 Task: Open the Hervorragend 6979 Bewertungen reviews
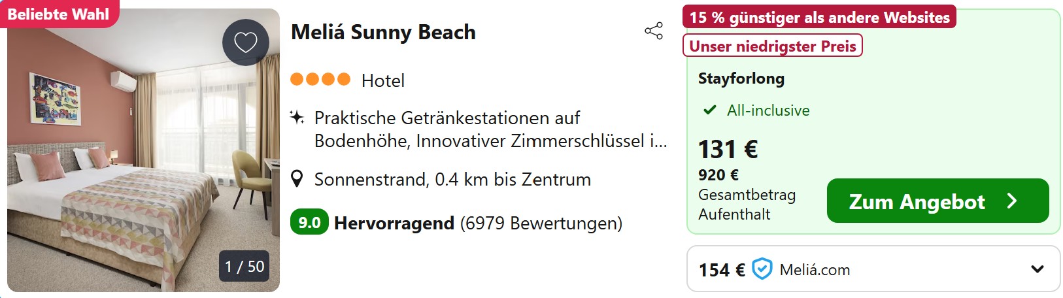coord(478,223)
